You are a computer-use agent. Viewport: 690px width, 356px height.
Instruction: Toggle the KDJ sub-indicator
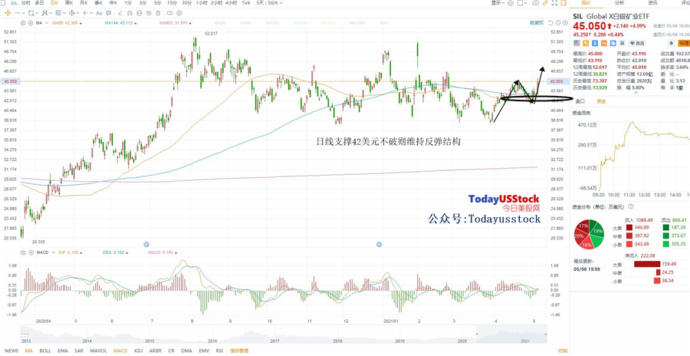[139, 351]
